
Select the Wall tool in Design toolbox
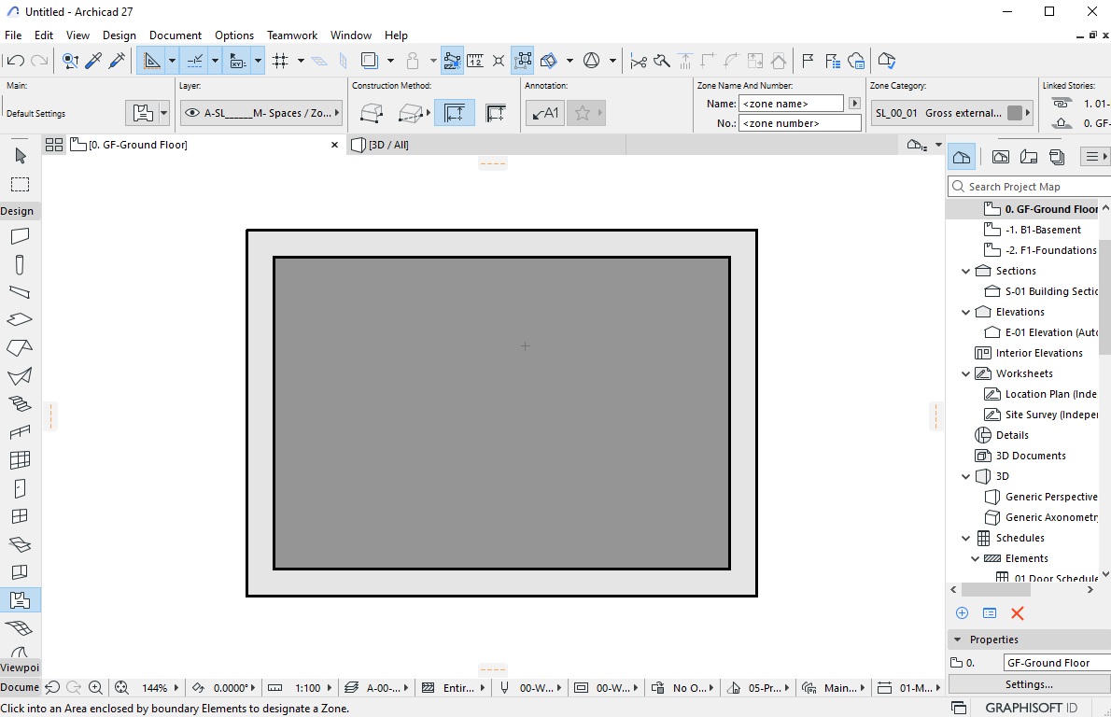click(20, 236)
